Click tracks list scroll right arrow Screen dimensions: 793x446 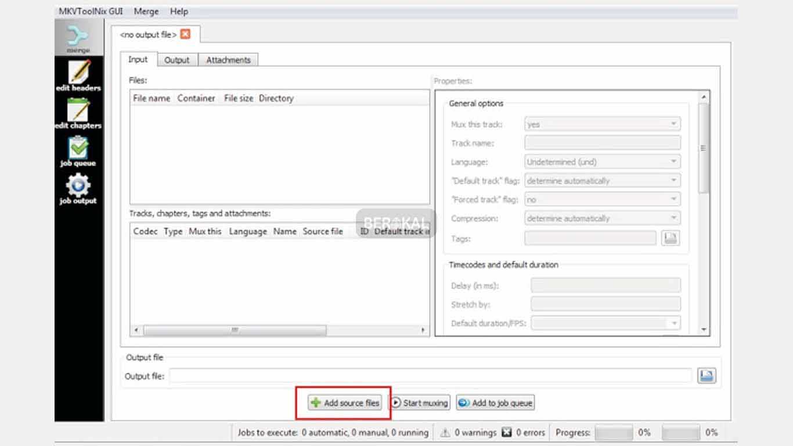click(423, 330)
